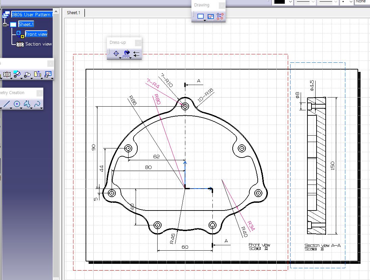Close the Views toolbar above Geometry Creation
Image resolution: width=370 pixels, height=280 pixels.
tap(50, 63)
